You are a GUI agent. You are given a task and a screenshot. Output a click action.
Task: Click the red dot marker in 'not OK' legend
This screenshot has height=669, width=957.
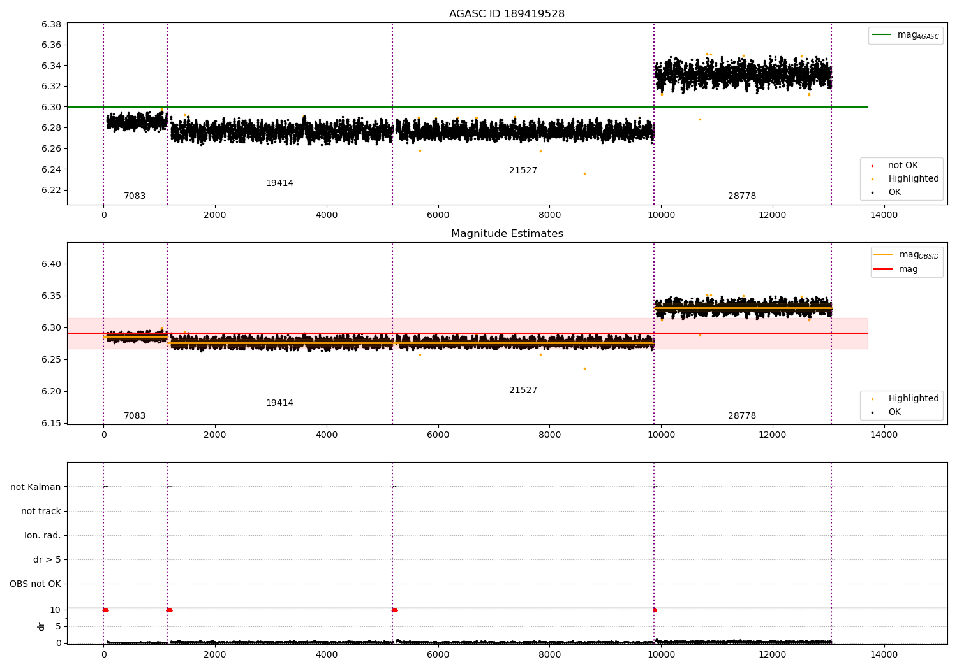pos(872,166)
